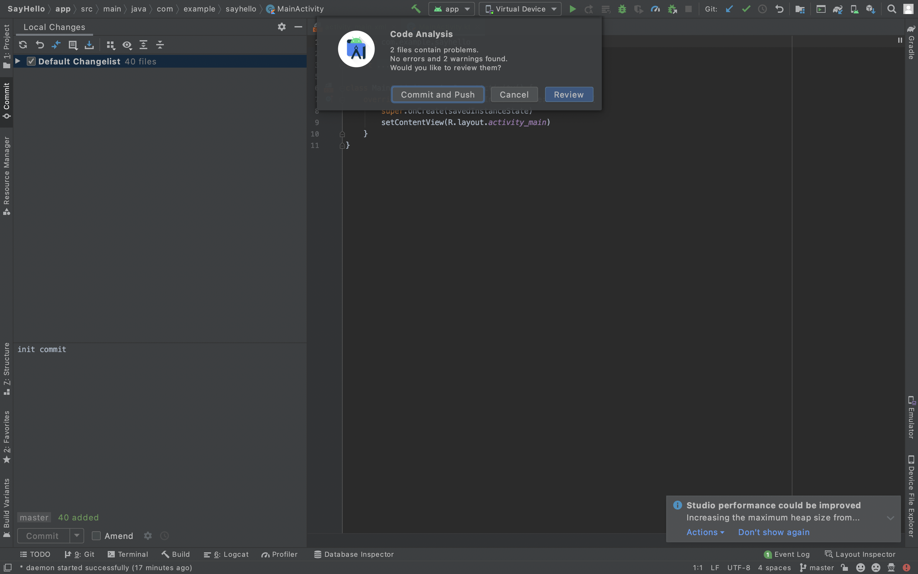Image resolution: width=918 pixels, height=574 pixels.
Task: Open the Virtual Device selector dropdown
Action: tap(520, 9)
